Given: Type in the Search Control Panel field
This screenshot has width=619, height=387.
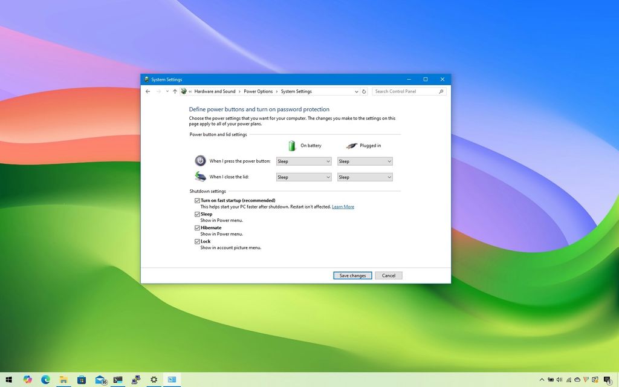Looking at the screenshot, I should point(402,91).
